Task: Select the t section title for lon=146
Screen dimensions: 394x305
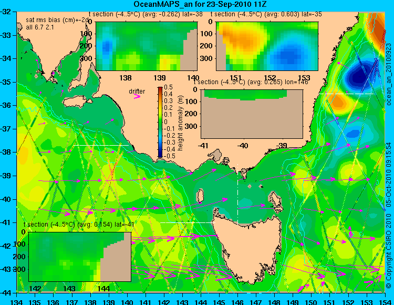Action: [251, 82]
